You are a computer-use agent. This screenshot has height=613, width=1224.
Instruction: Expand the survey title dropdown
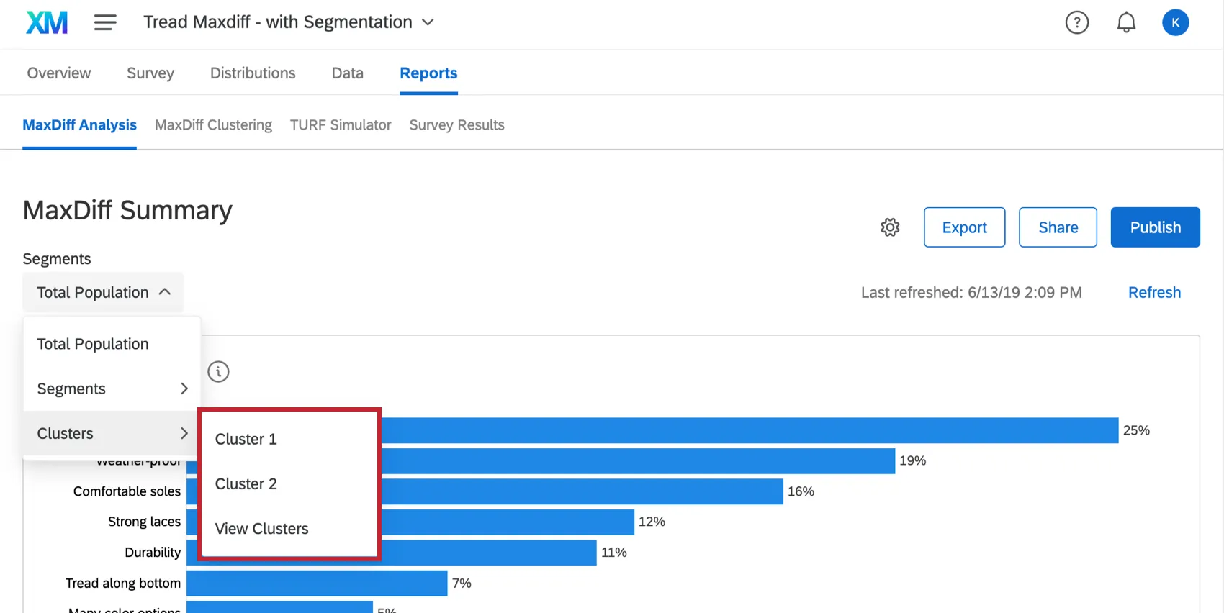click(428, 22)
